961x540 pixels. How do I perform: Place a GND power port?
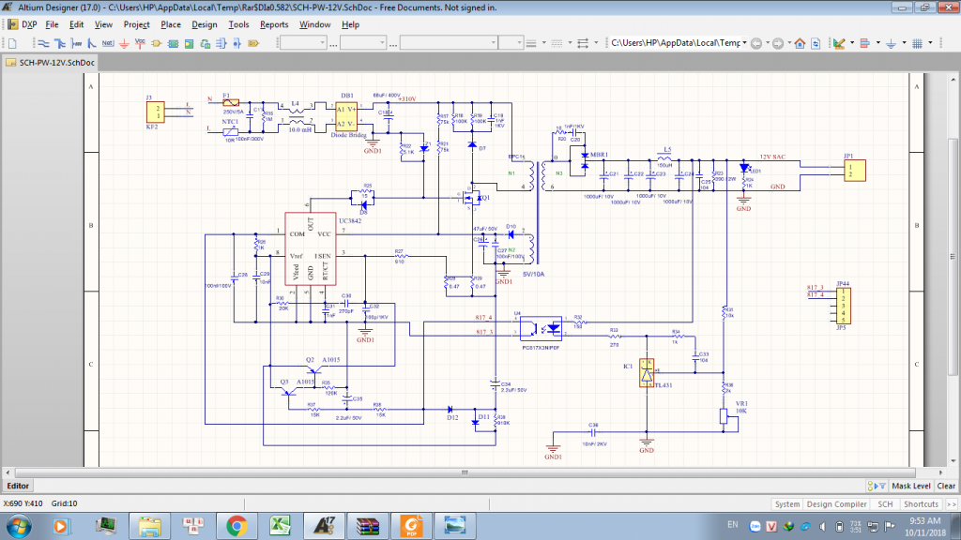coord(125,44)
